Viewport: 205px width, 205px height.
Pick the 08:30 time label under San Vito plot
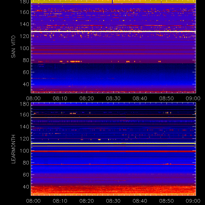click(x=113, y=98)
